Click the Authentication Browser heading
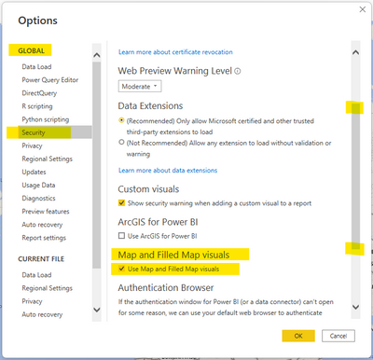This screenshot has width=373, height=360. (166, 287)
